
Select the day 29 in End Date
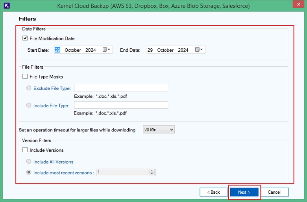[150, 50]
